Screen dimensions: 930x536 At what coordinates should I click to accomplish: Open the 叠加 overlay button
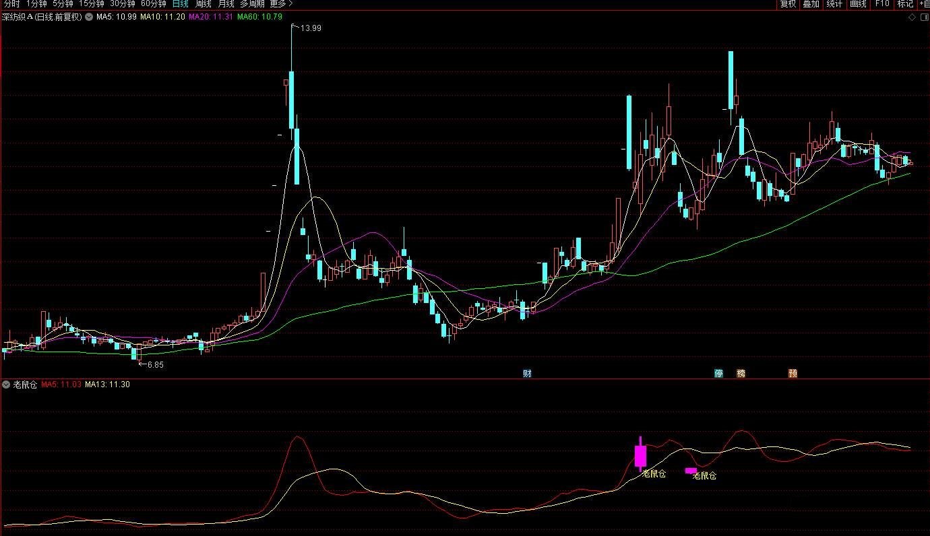(811, 4)
